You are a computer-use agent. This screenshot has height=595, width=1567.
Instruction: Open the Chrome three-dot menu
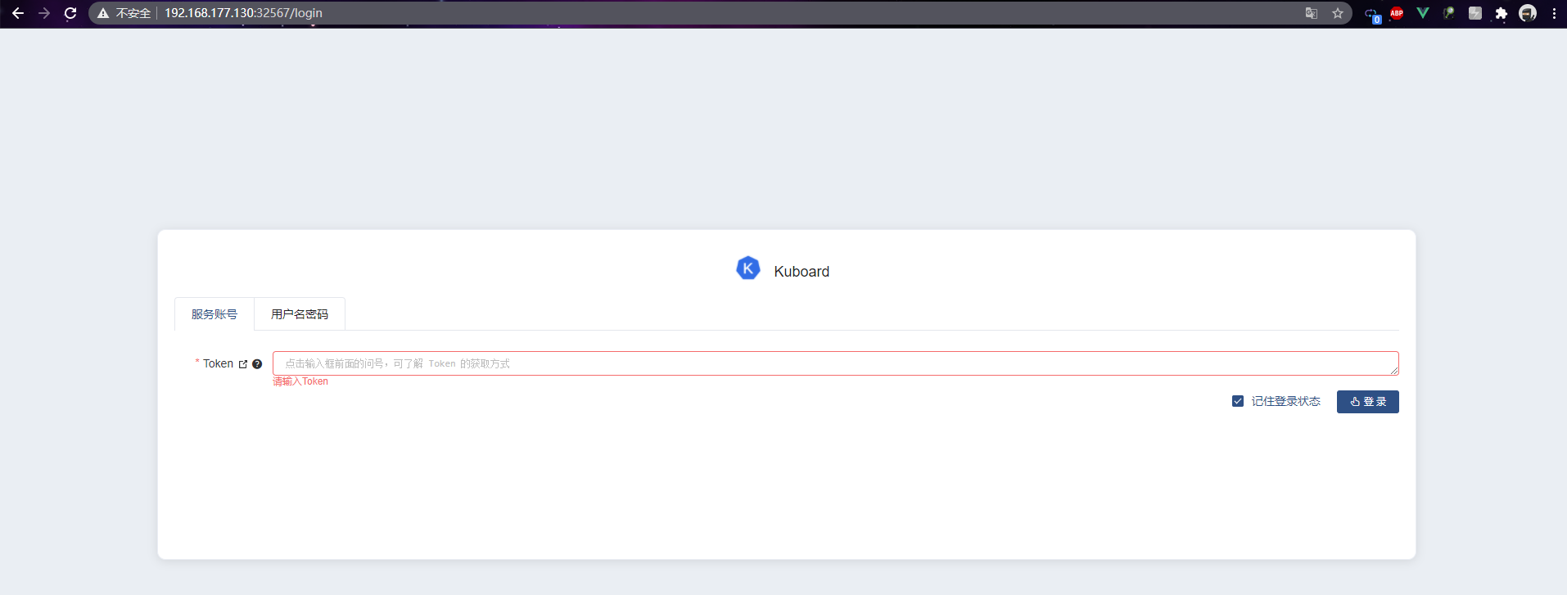pyautogui.click(x=1554, y=13)
